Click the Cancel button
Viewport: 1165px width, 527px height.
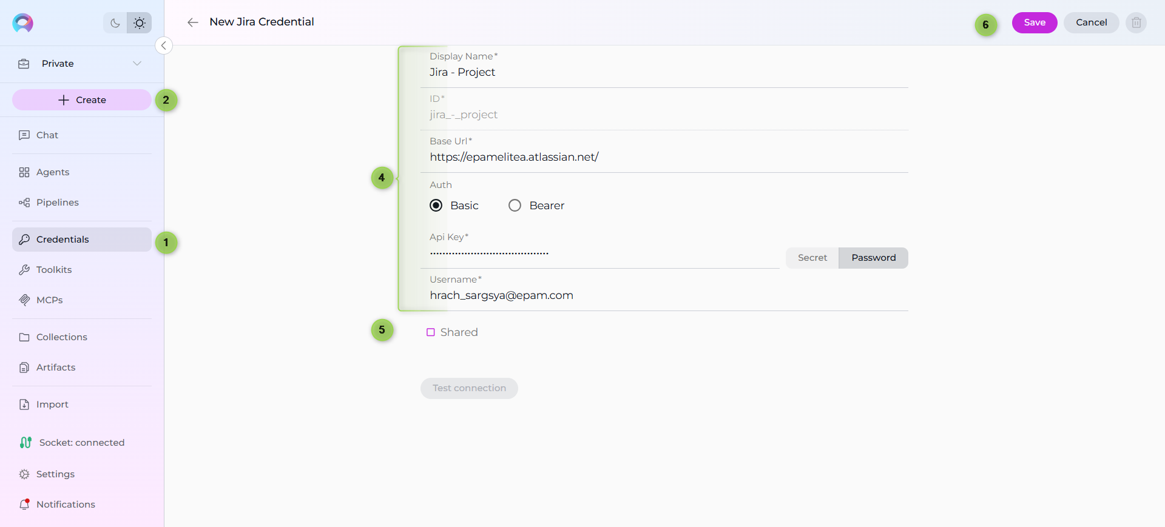click(1091, 22)
